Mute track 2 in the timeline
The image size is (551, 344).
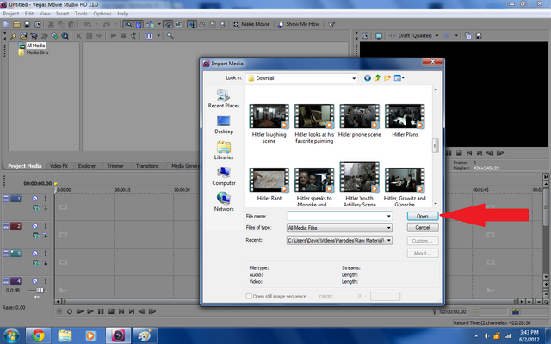pyautogui.click(x=35, y=225)
